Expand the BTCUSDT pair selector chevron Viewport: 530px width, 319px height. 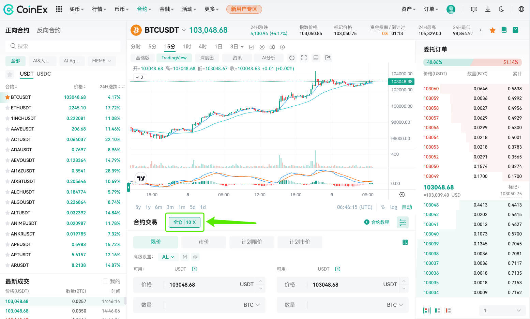(184, 30)
